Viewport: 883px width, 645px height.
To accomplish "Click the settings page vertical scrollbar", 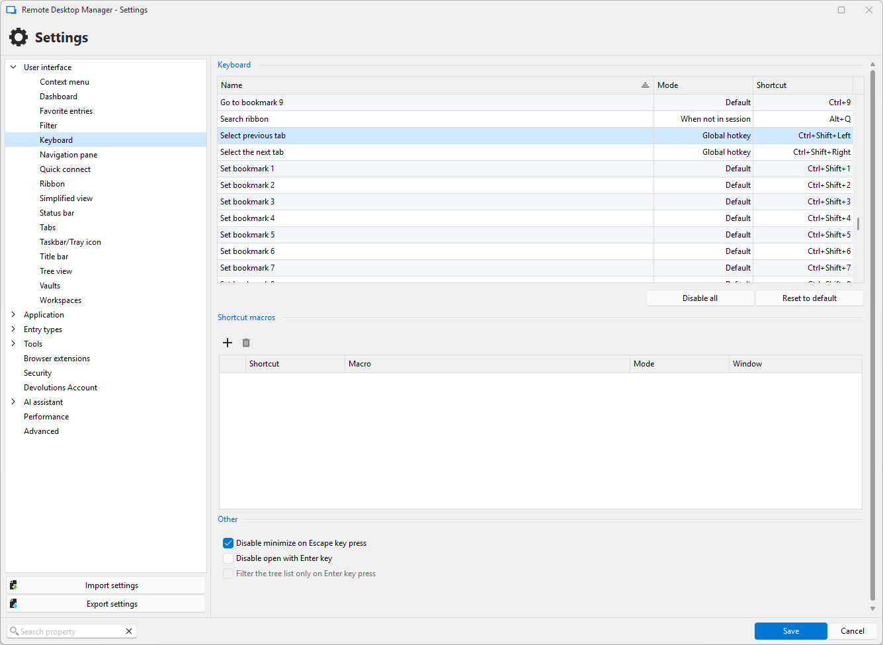I will coord(872,335).
